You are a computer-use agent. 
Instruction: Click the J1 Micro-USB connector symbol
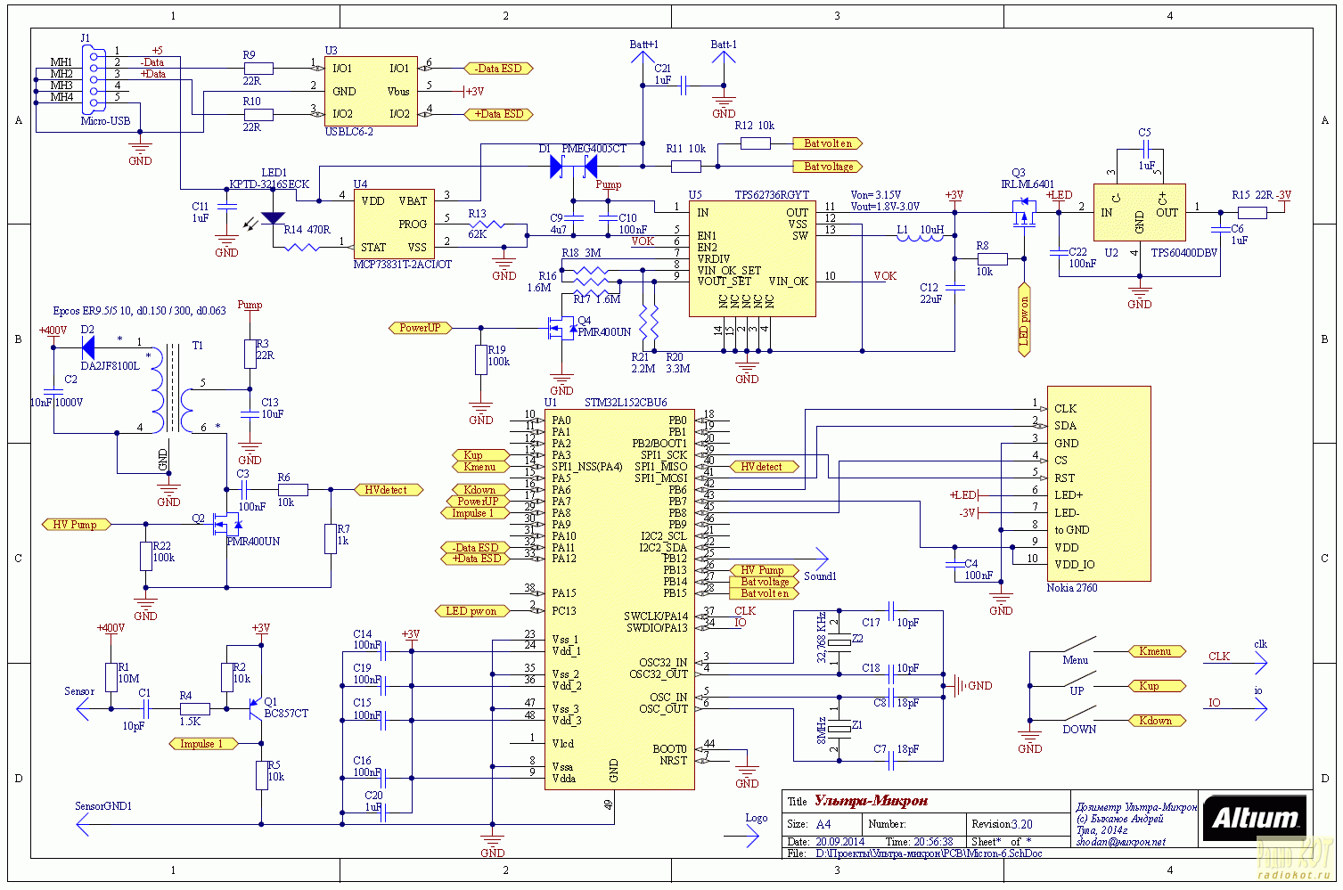(x=94, y=78)
